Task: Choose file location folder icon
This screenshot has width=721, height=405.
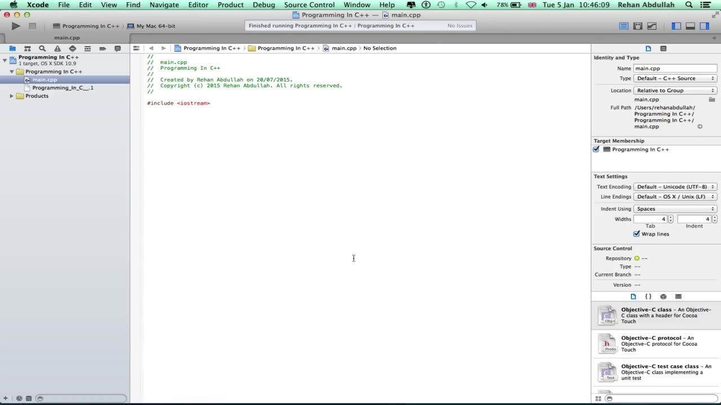Action: [712, 100]
